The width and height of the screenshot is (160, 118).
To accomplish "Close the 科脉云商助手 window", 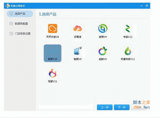I will pos(147,6).
